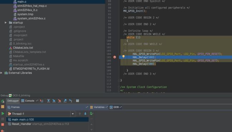The image size is (232, 132).
Task: Select the .cproject file
Action: pyautogui.click(x=19, y=27)
